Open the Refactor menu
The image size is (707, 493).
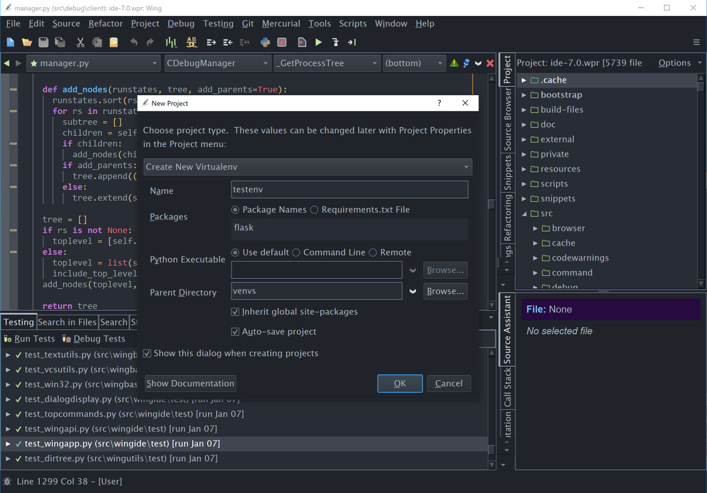click(x=105, y=24)
